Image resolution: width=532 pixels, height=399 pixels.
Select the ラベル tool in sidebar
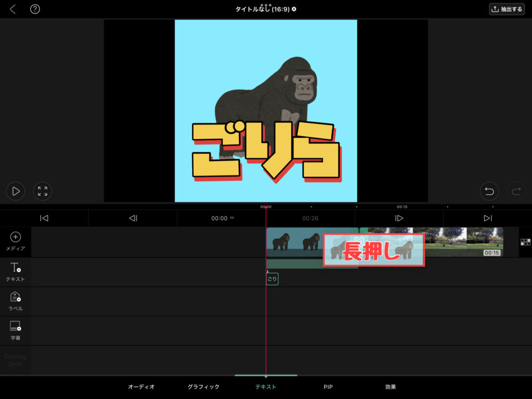(x=15, y=301)
